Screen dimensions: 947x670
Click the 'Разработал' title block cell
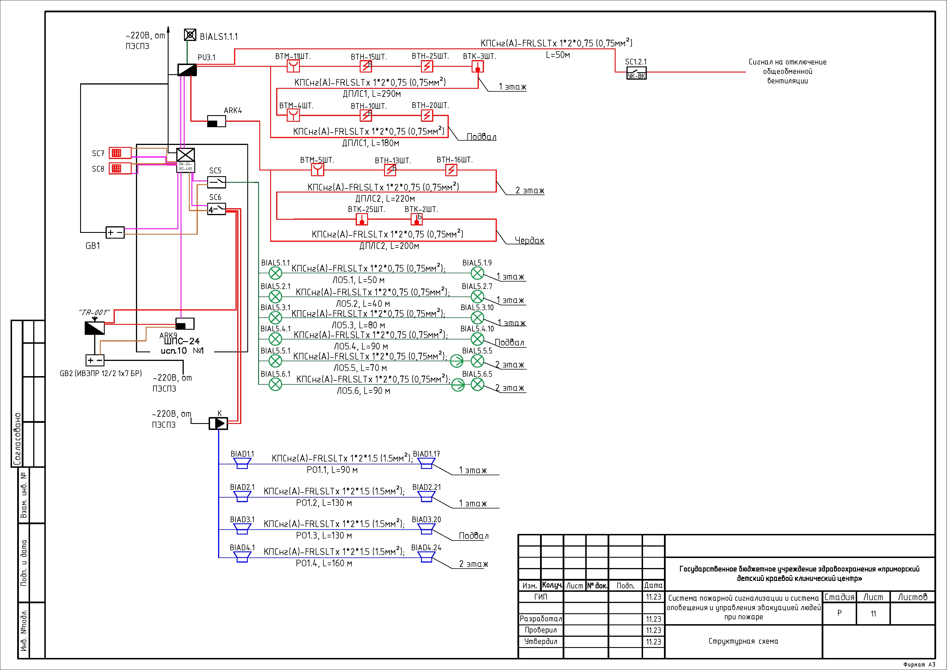click(541, 619)
